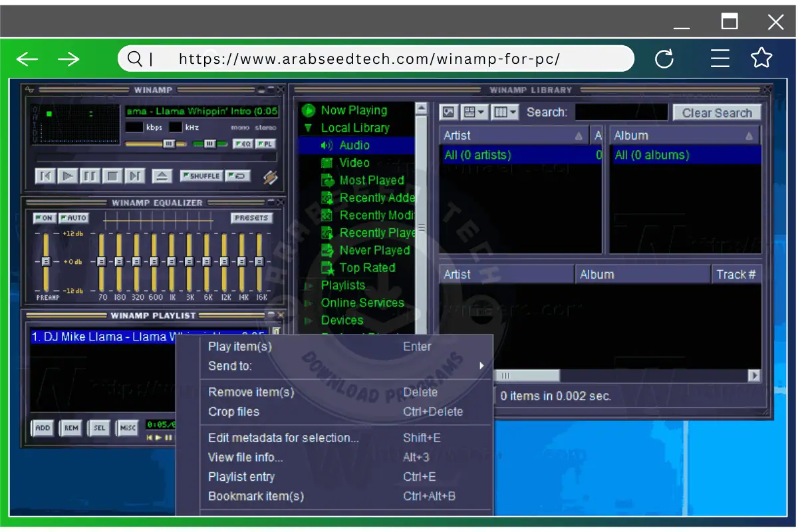This screenshot has width=798, height=532.
Task: Open the equalizer PRESETS menu
Action: 251,217
